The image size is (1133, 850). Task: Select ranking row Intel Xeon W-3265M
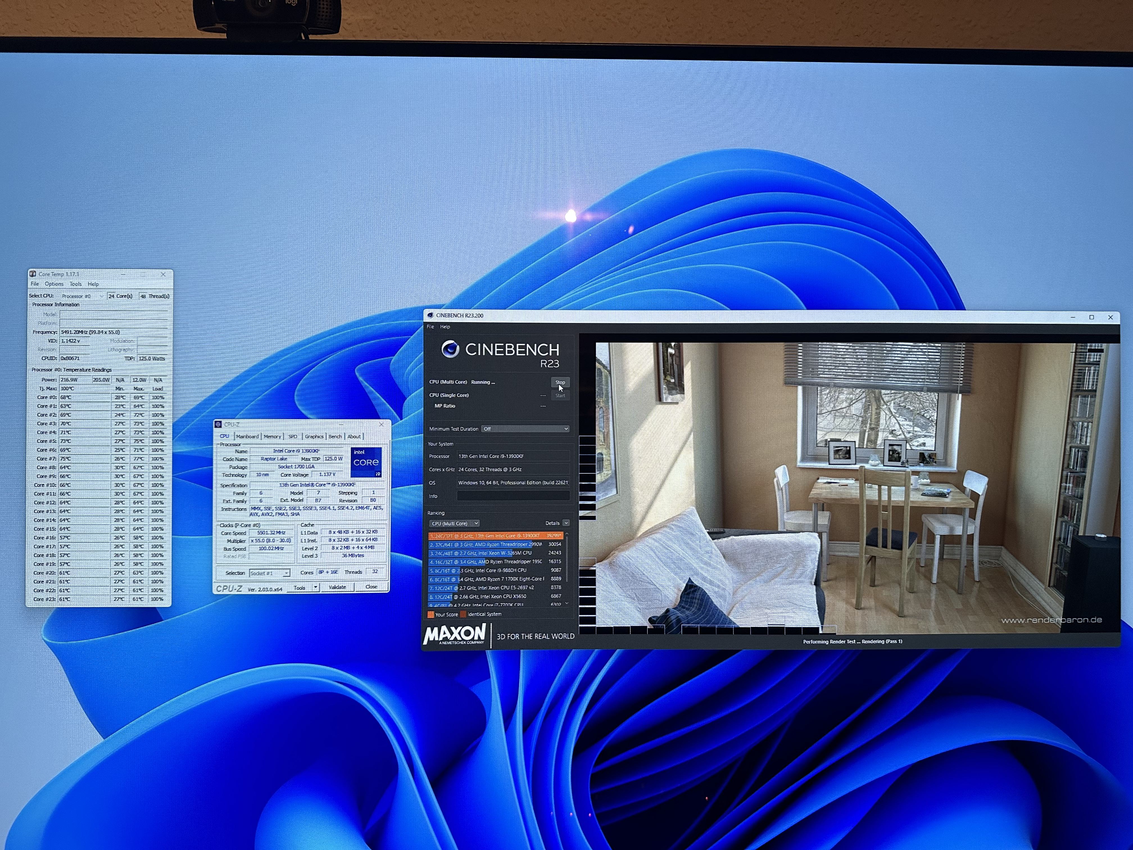[495, 553]
